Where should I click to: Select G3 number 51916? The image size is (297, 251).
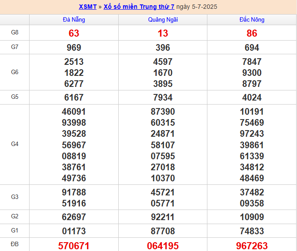click(74, 203)
